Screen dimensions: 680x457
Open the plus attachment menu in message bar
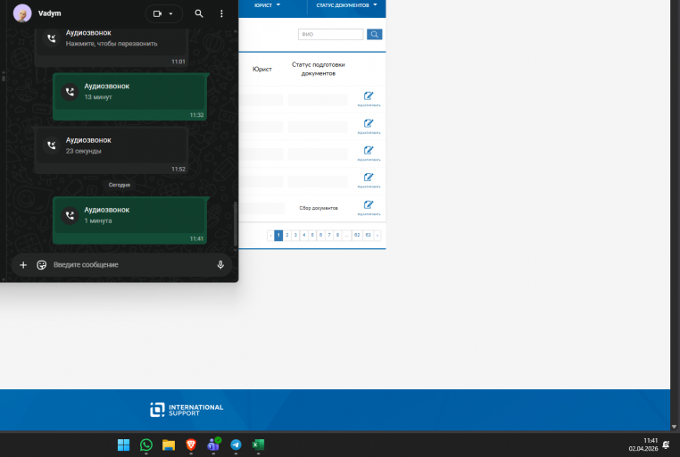(x=23, y=264)
